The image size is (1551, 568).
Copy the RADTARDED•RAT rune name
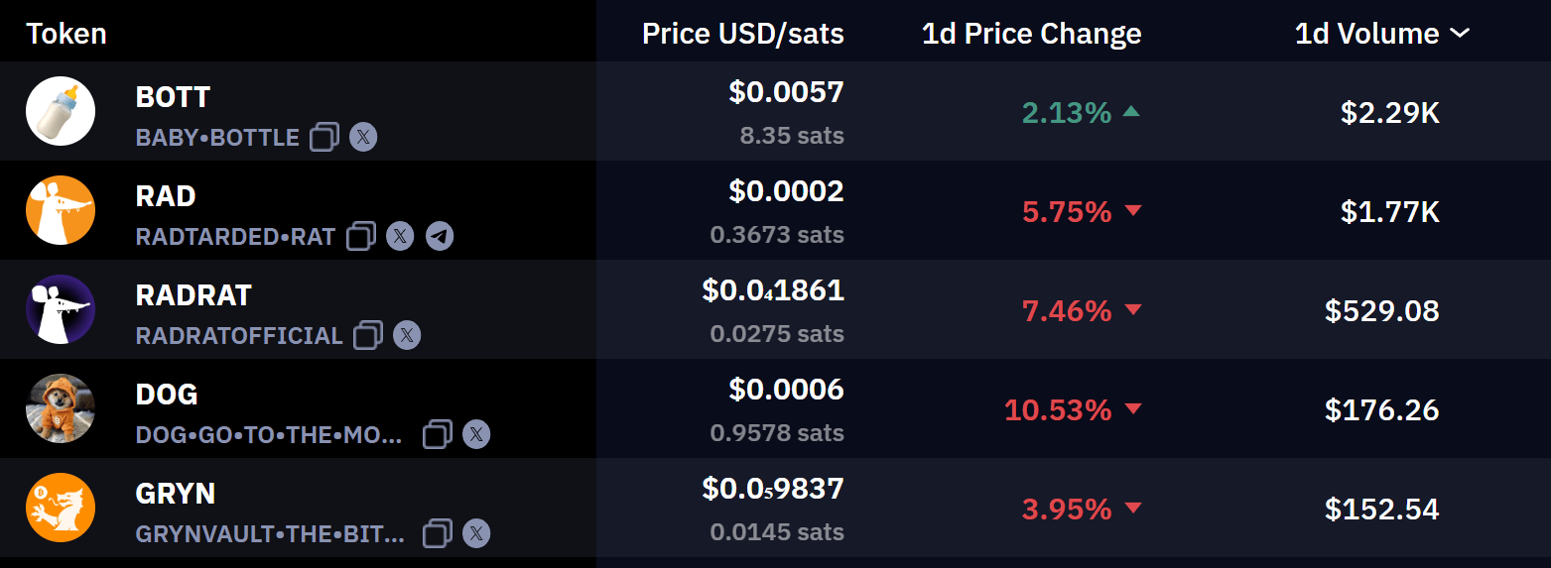point(361,236)
